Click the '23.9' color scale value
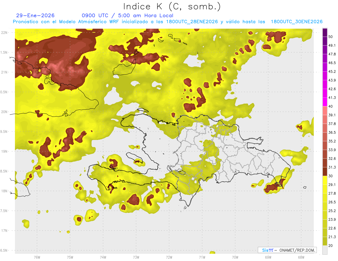Image resolution: width=338 pixels, height=261 pixels. coord(332,220)
